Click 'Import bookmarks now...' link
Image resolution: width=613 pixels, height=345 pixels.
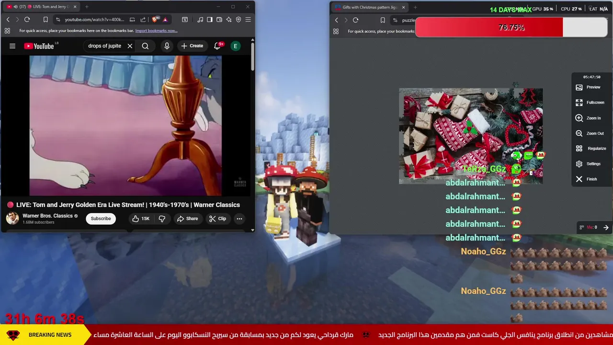(x=156, y=31)
